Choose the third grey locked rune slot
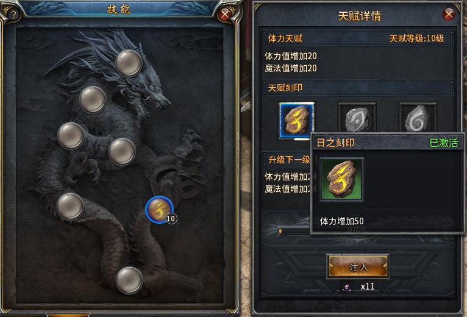The image size is (467, 317). [x=418, y=118]
